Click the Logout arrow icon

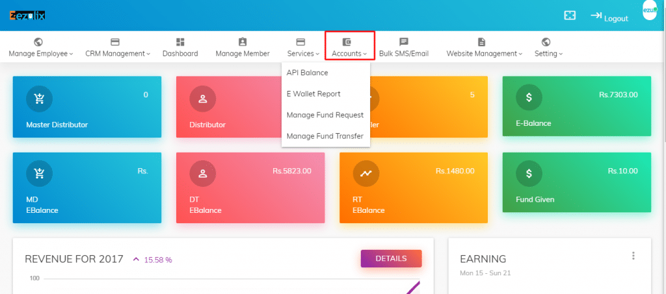[x=596, y=16]
